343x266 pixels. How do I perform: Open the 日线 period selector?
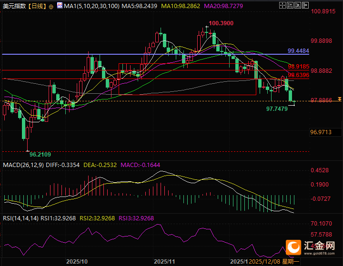(38, 6)
